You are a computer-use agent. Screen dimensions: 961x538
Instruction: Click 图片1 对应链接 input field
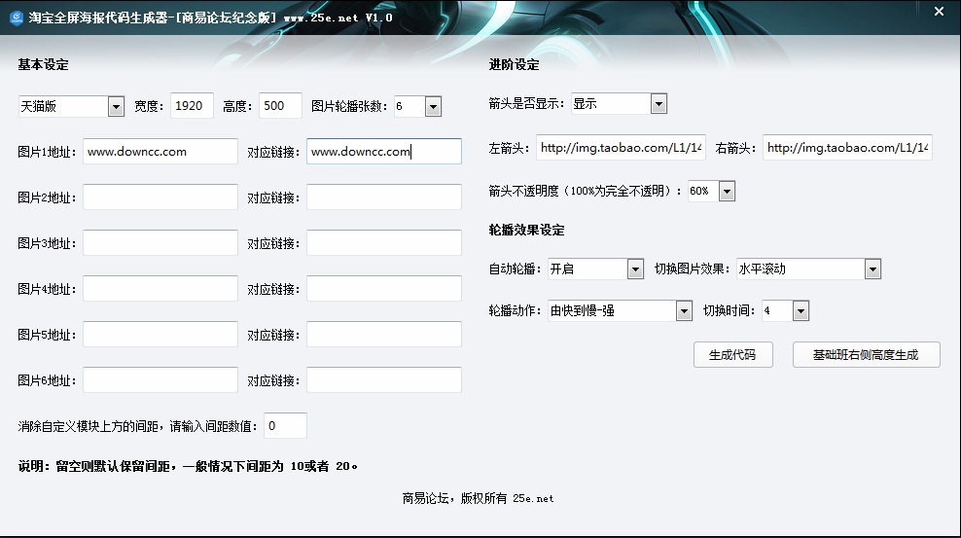383,152
